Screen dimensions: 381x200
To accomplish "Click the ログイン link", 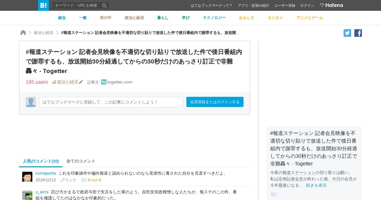I will pyautogui.click(x=307, y=5).
